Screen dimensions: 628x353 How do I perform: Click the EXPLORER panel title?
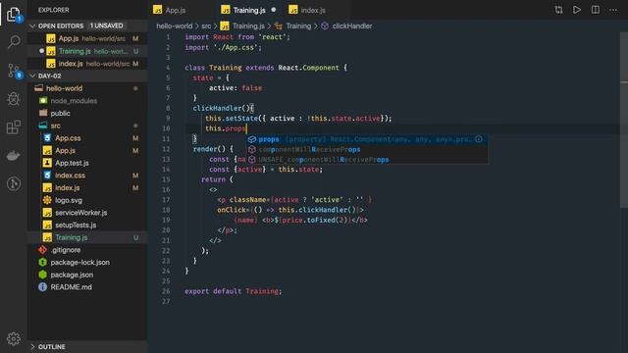coord(54,10)
